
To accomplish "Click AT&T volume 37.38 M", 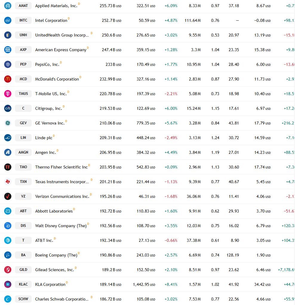I will pyautogui.click(x=194, y=240).
